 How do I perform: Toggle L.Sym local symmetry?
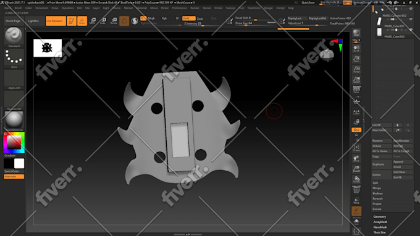[x=356, y=113]
